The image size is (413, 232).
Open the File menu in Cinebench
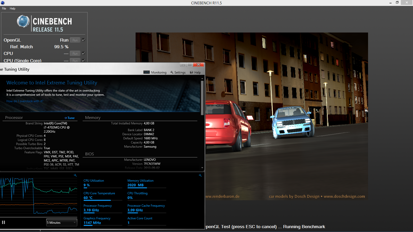(4, 9)
